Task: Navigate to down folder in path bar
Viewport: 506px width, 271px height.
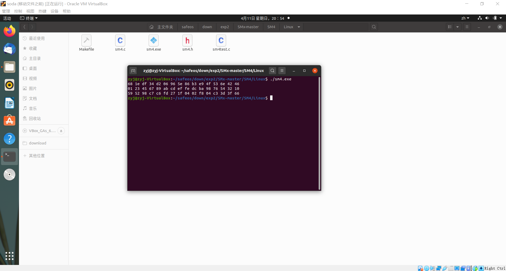Action: pyautogui.click(x=207, y=27)
